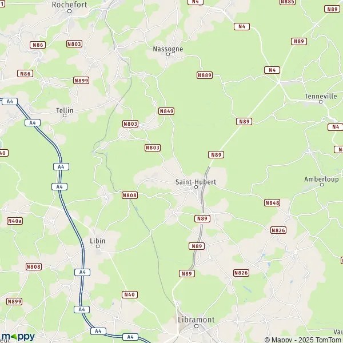Select the N849 road shield
This screenshot has height=343, width=343.
(x=166, y=111)
